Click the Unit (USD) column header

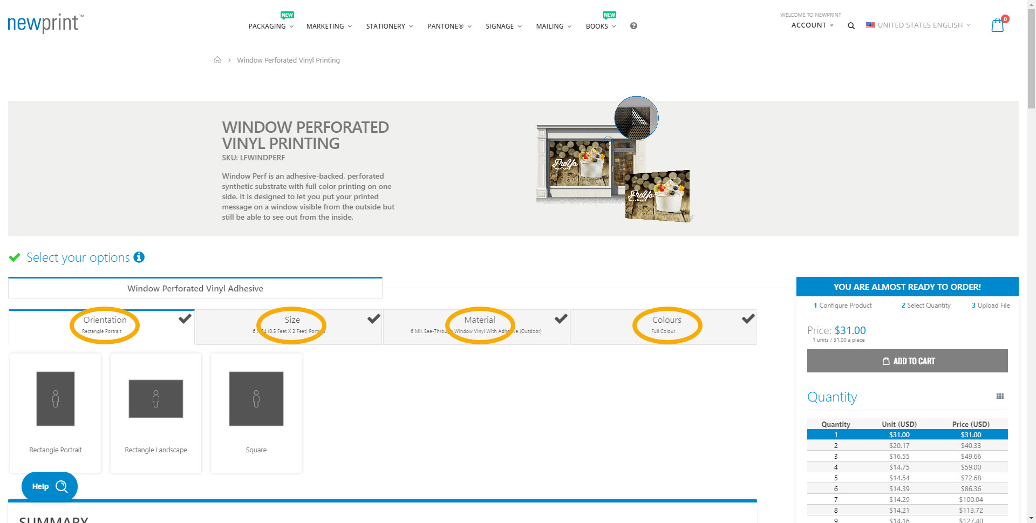point(899,424)
